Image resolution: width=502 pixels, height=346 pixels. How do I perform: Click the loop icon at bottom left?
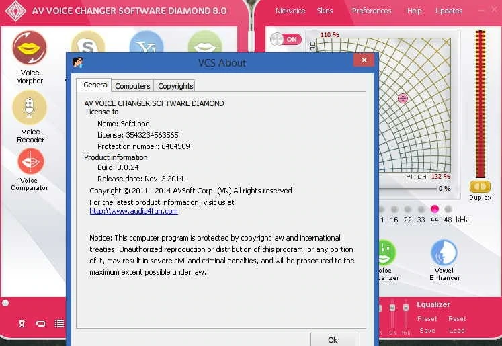[x=41, y=324]
